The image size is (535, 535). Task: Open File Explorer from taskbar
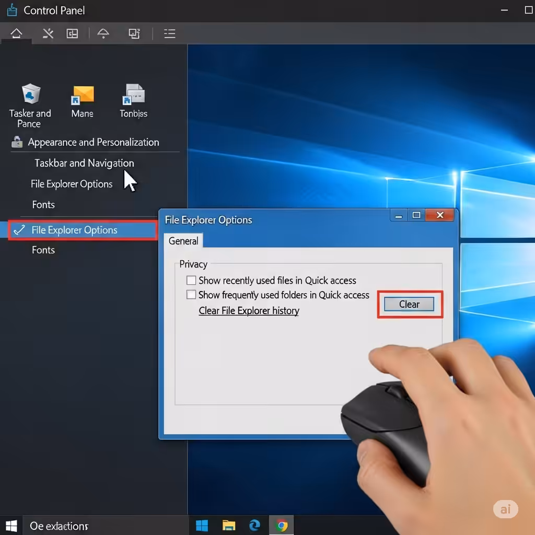tap(229, 526)
